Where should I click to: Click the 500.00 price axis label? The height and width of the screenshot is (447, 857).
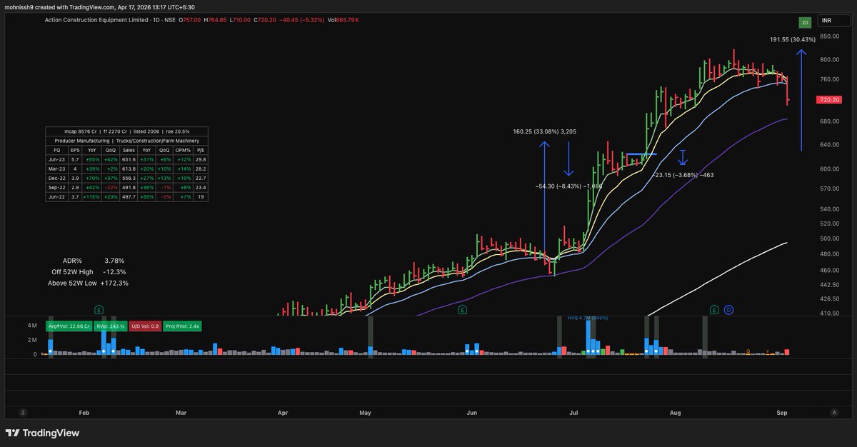(829, 238)
